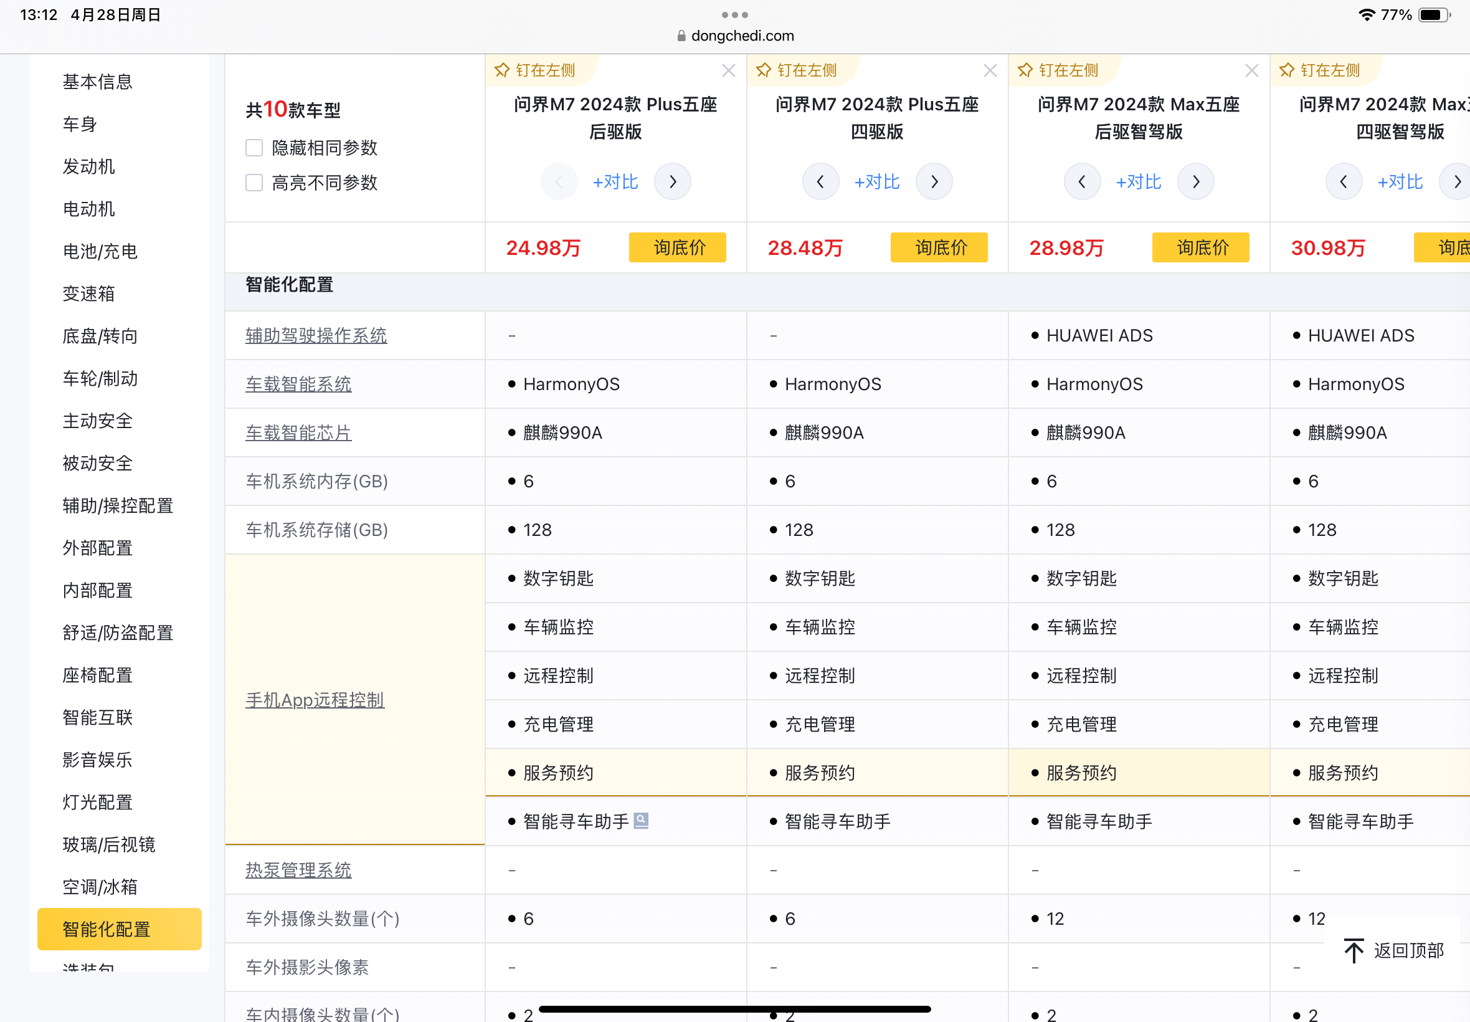Jump to 电池/充电 section in sidebar
Image resolution: width=1470 pixels, height=1022 pixels.
tap(100, 252)
